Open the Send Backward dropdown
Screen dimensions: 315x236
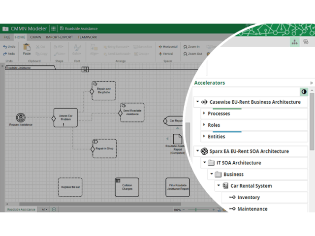117,54
